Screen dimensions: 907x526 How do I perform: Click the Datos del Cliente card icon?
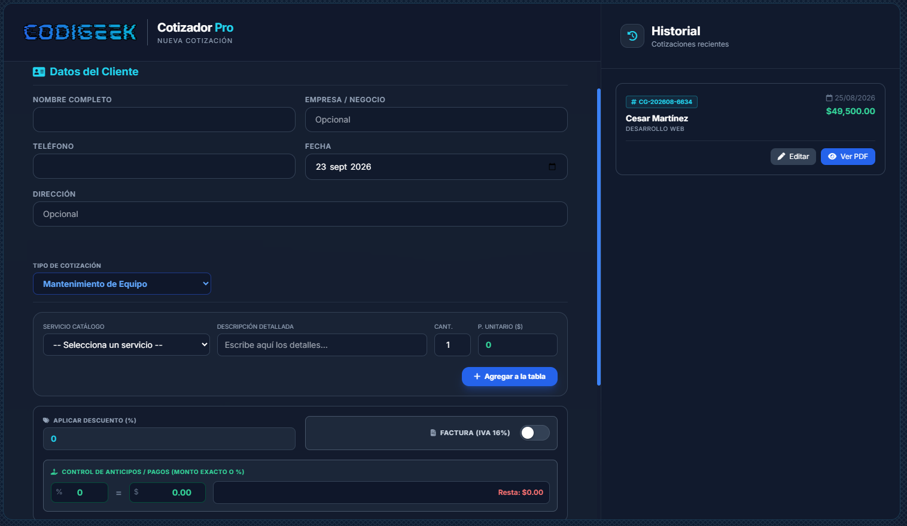39,72
